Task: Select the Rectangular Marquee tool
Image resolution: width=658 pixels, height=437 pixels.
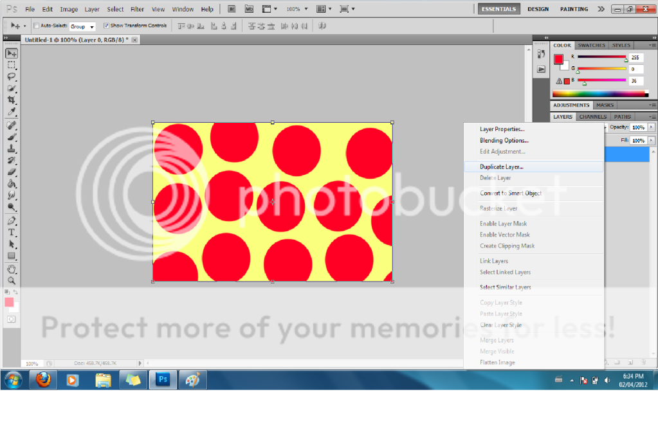Action: pos(12,65)
